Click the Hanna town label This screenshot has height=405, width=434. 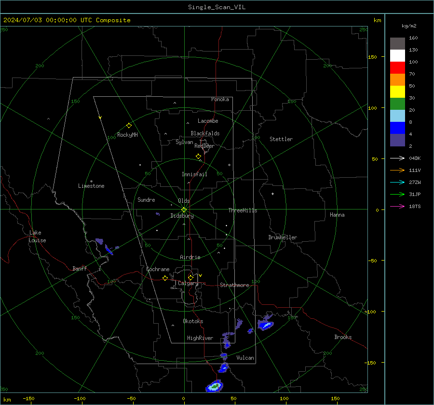(337, 215)
